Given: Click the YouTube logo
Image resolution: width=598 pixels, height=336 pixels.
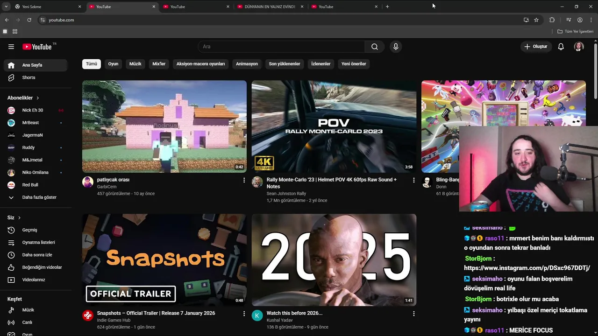Looking at the screenshot, I should pyautogui.click(x=37, y=47).
